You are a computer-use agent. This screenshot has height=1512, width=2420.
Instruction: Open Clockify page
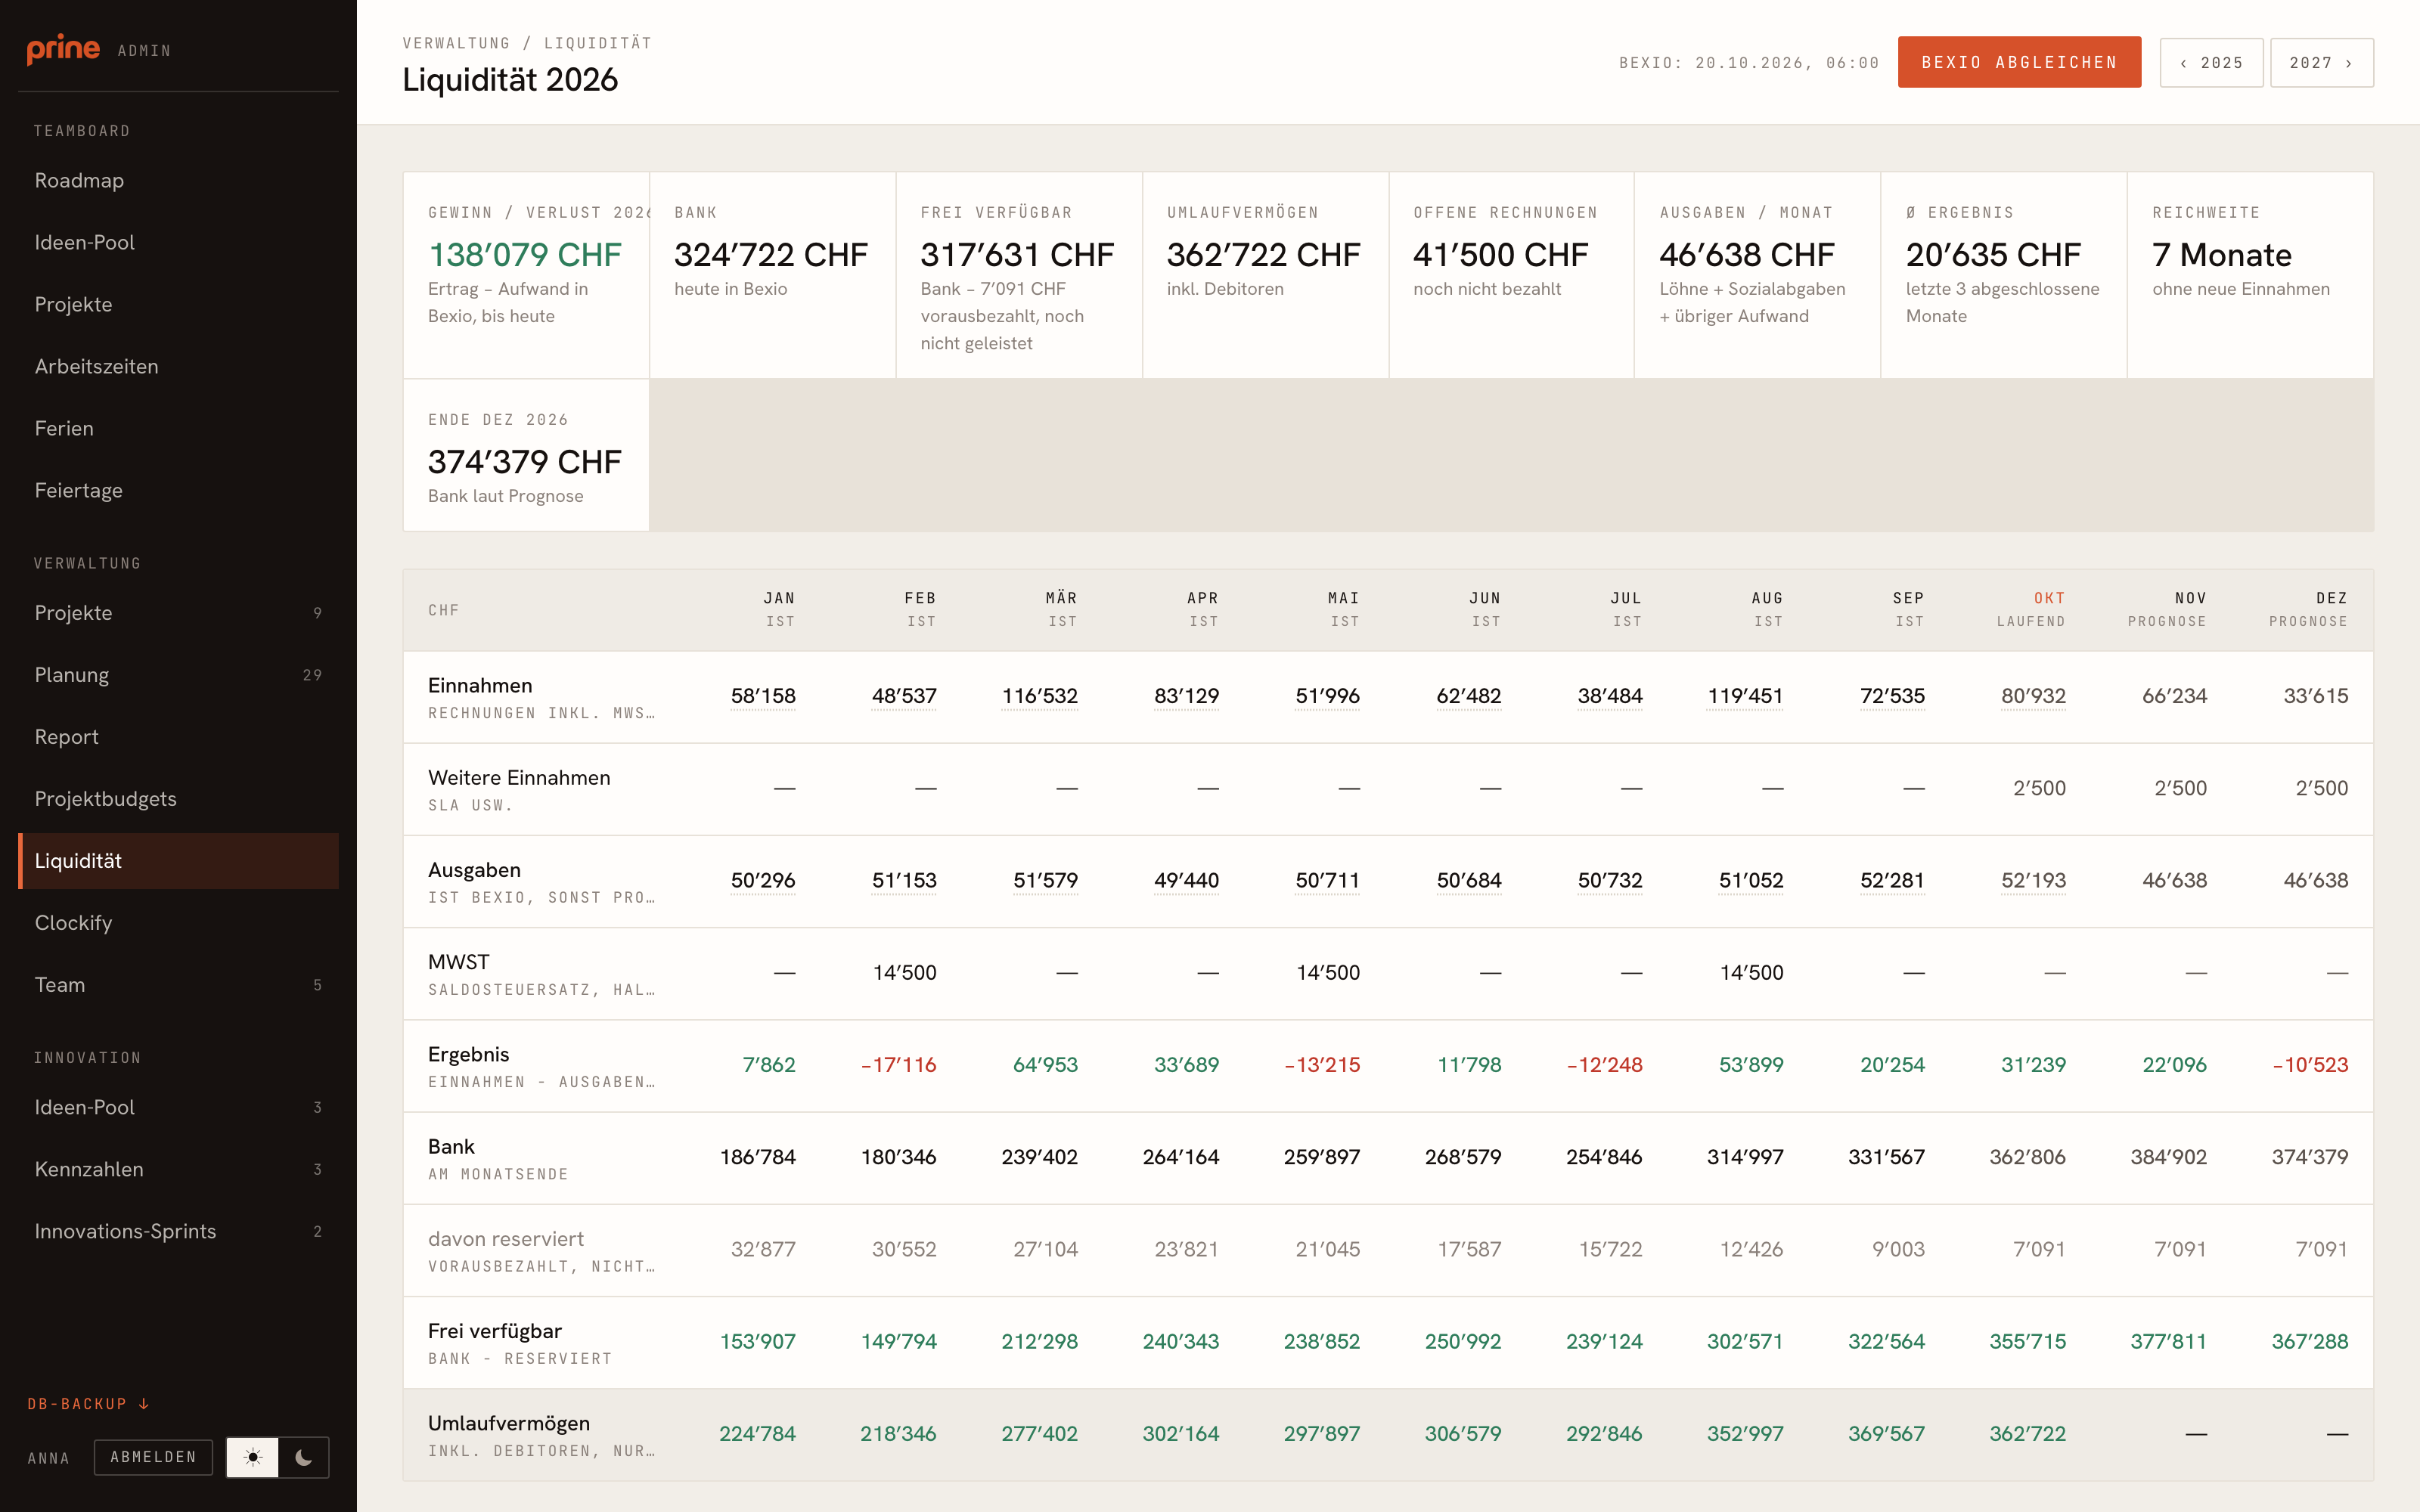(x=178, y=923)
